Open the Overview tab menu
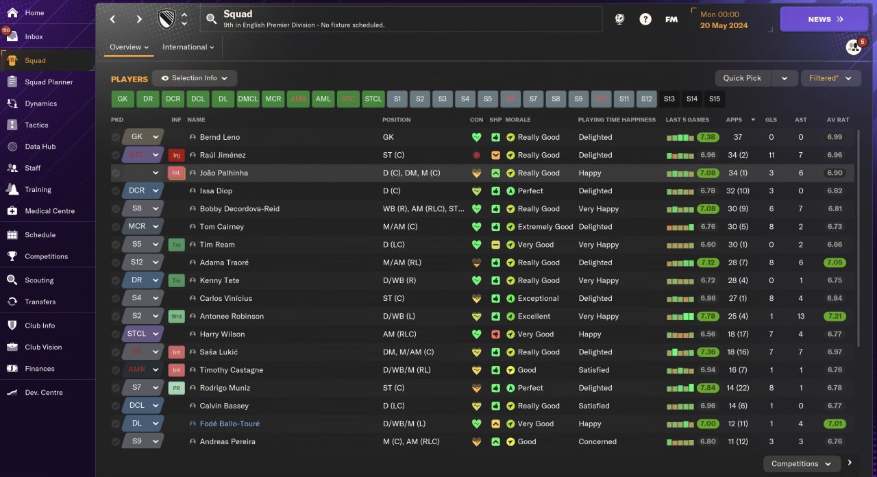Screen dimensions: 877x477 point(129,47)
